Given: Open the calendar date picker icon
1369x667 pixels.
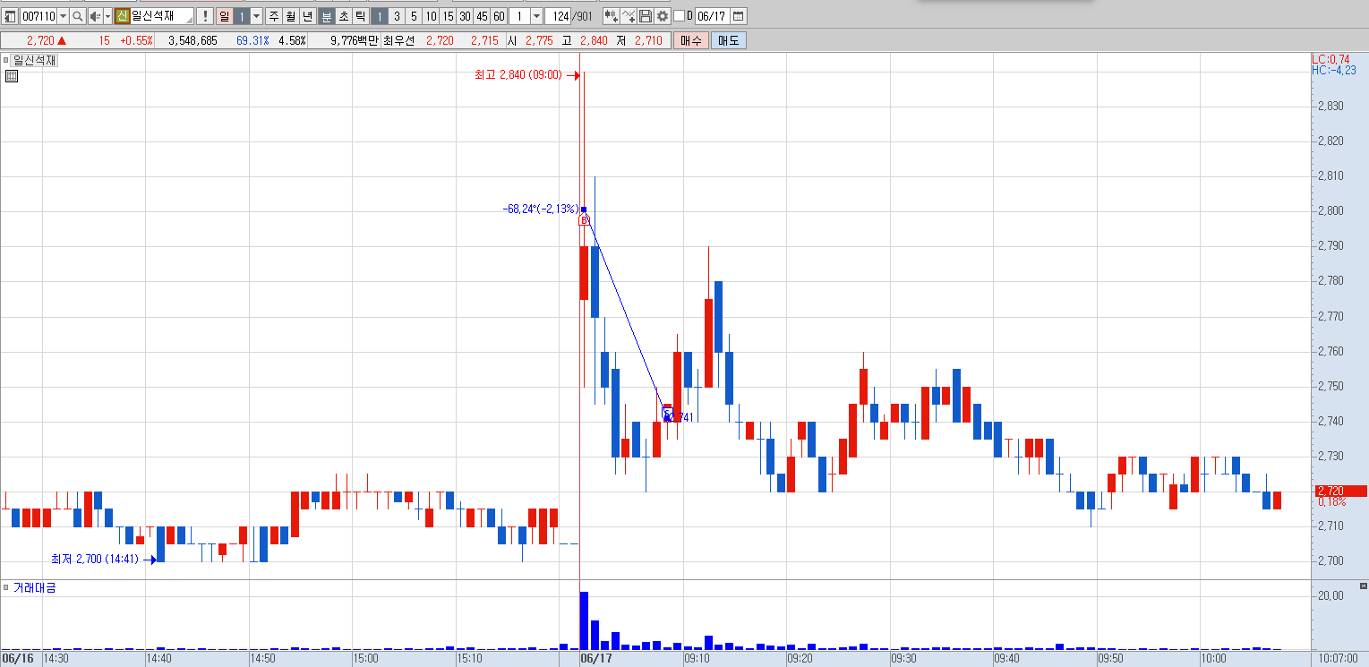Looking at the screenshot, I should (739, 16).
